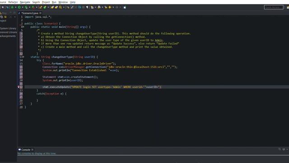The height and width of the screenshot is (163, 289).
Task: Click the Previous Annotation icon
Action: [x=99, y=7]
